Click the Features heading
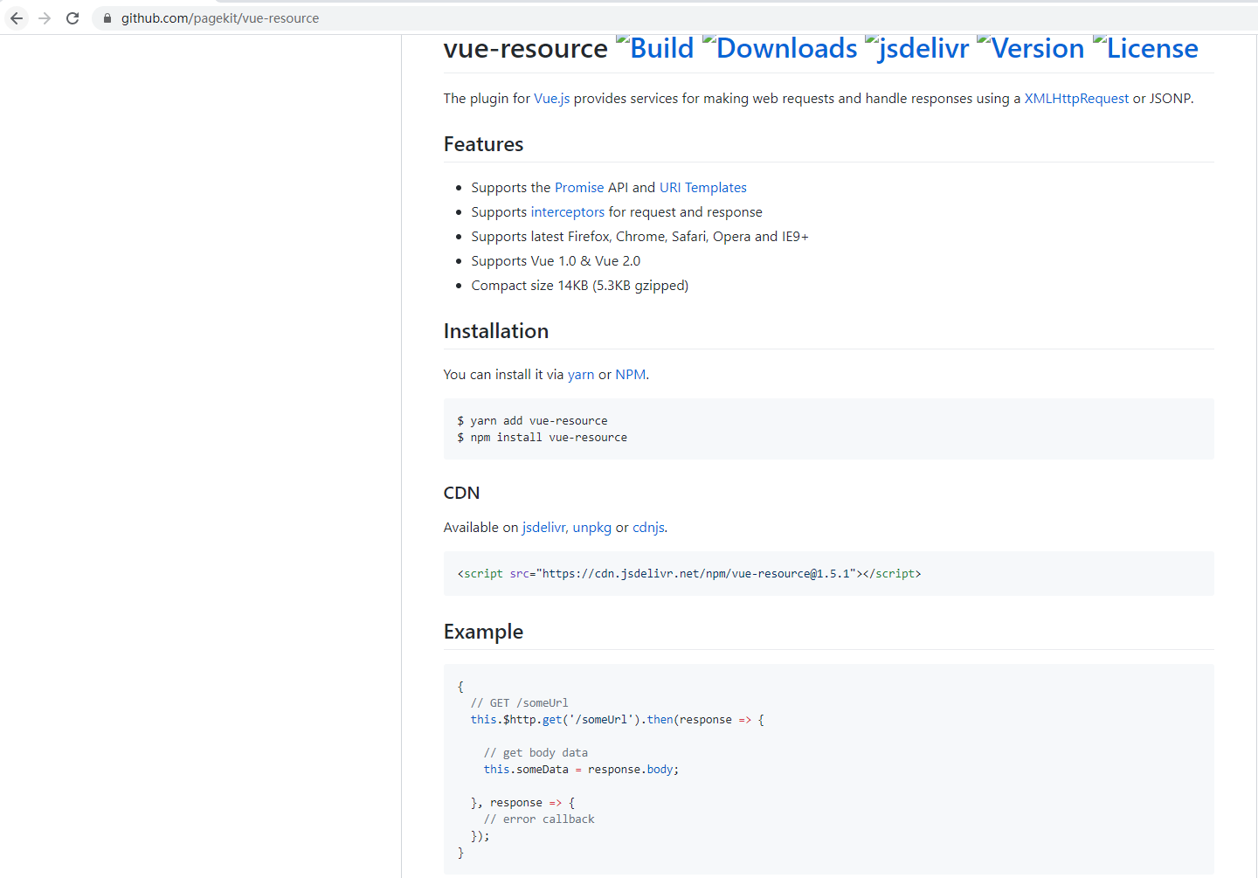The height and width of the screenshot is (878, 1258). tap(484, 144)
